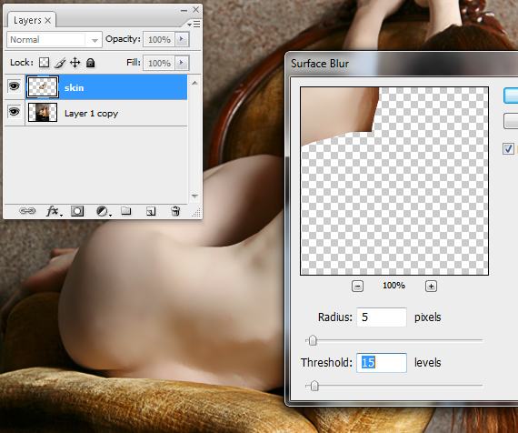
Task: Lock position move icon
Action: click(75, 63)
